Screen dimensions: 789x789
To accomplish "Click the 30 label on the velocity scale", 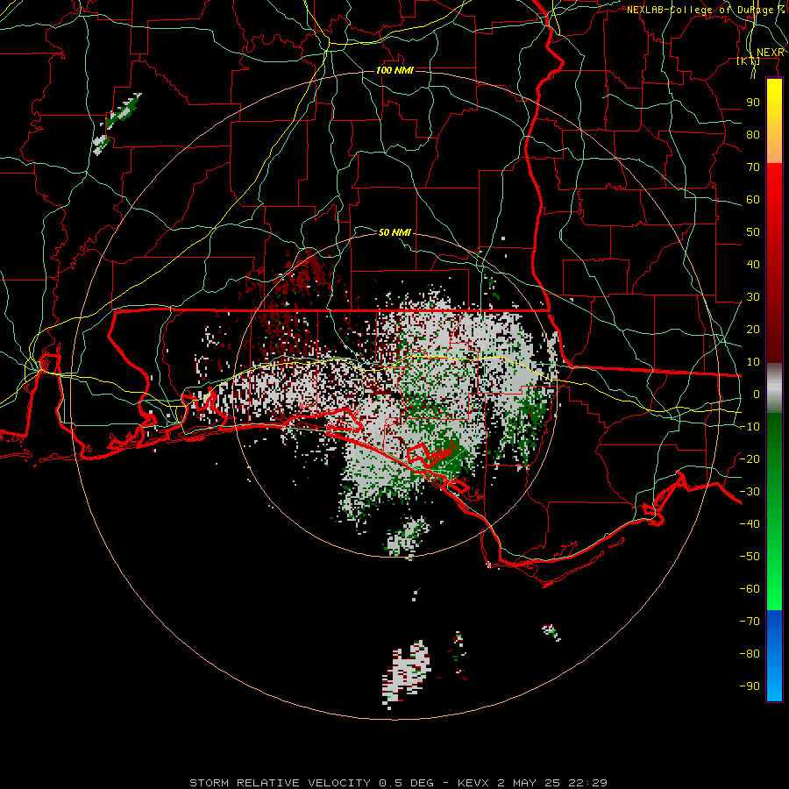I will (x=753, y=297).
